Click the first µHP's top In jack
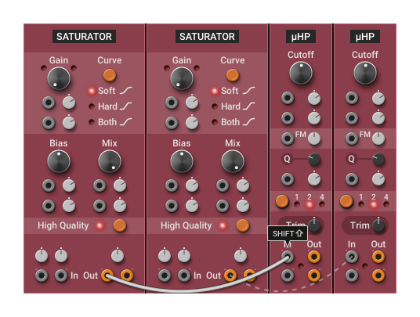Image resolution: width=420 pixels, height=317 pixels. pyautogui.click(x=288, y=257)
